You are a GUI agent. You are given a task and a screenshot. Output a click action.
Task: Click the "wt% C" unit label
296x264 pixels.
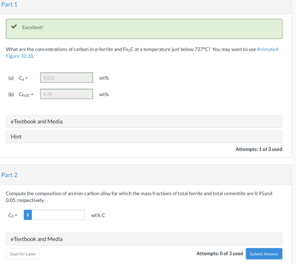tap(98, 215)
